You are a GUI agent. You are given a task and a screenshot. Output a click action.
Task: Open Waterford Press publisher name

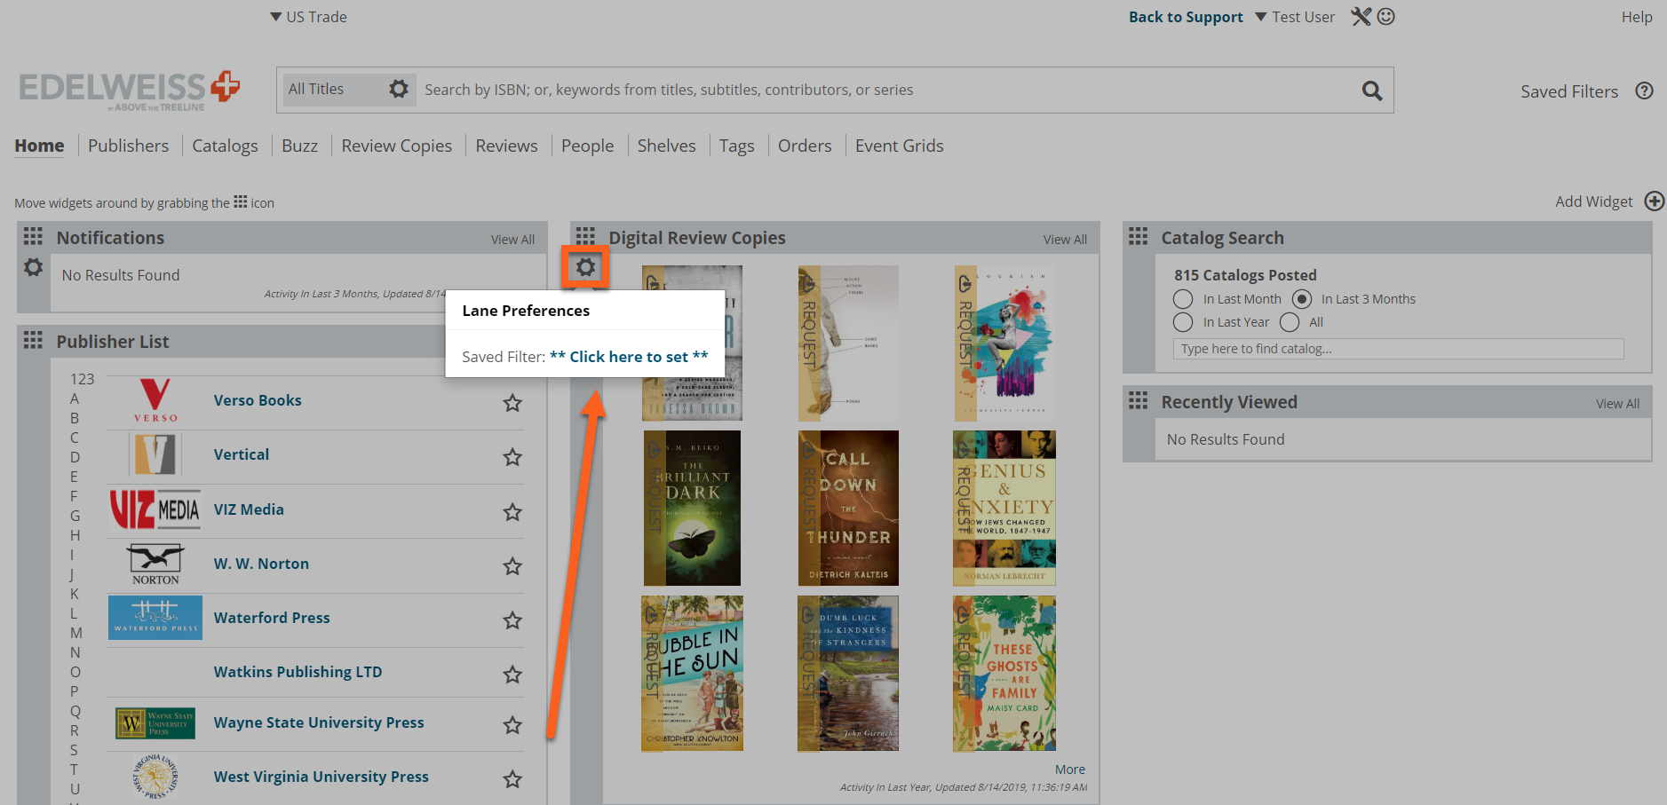click(x=272, y=618)
